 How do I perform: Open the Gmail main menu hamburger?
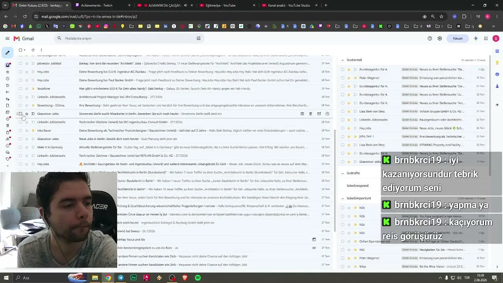[7, 39]
